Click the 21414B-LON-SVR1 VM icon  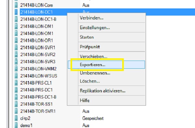[x=16, y=48]
